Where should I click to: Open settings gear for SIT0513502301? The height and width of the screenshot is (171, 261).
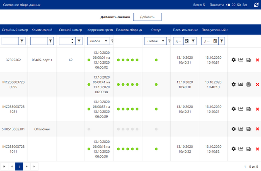pos(234,129)
